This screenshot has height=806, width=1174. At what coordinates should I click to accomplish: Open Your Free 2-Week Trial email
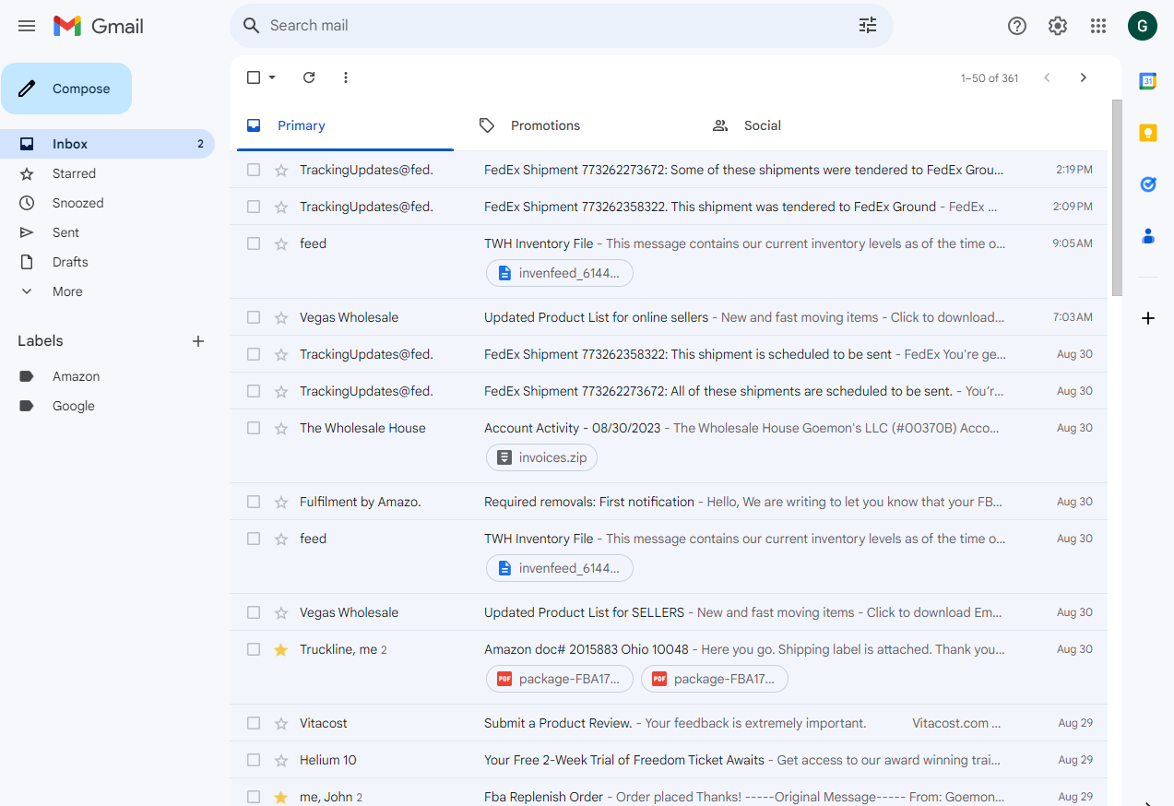tap(669, 760)
